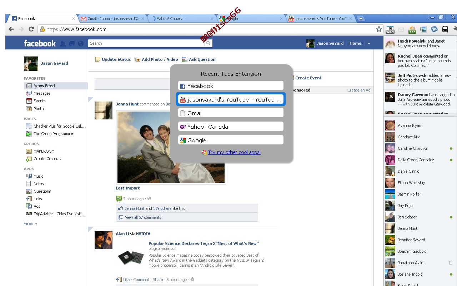Click Share under the Alan Li post
457x286 pixels.
tap(158, 280)
